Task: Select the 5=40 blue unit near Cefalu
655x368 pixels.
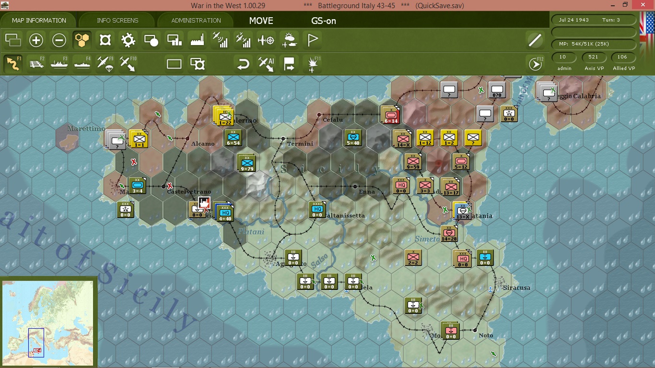Action: (353, 138)
